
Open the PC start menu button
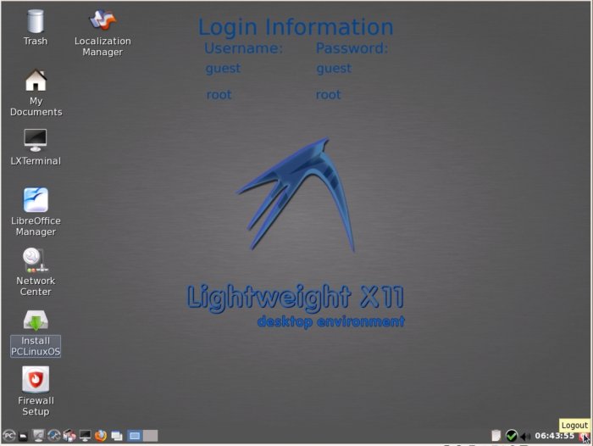click(x=9, y=436)
